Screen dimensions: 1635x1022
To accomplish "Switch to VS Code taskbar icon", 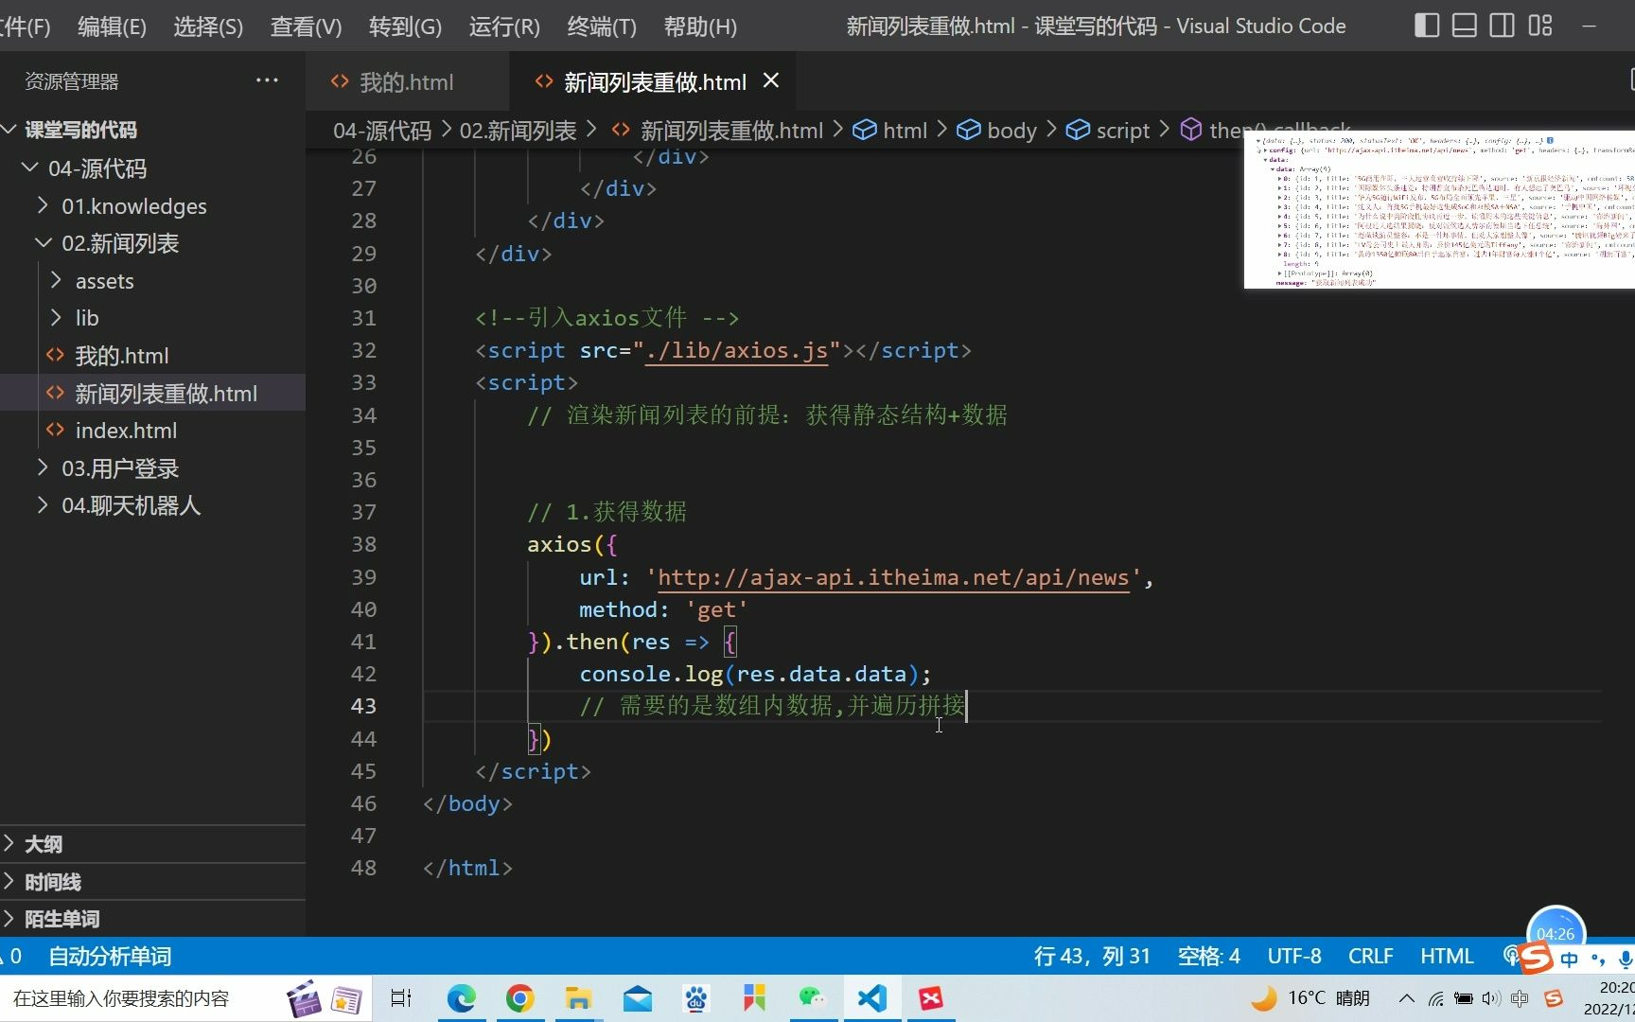I will [872, 998].
